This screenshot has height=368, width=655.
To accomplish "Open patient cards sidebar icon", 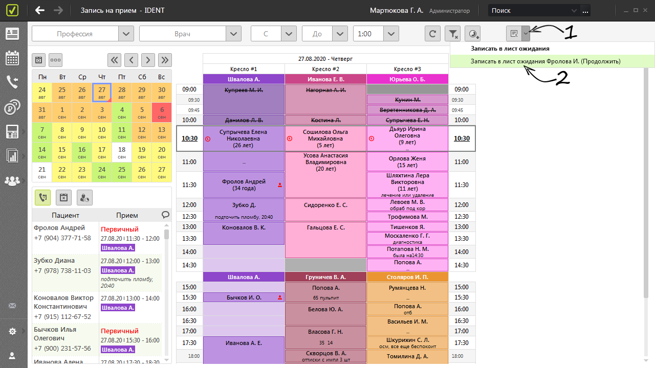I will (x=12, y=34).
